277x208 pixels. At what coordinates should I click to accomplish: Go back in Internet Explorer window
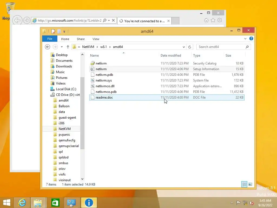tap(17, 20)
